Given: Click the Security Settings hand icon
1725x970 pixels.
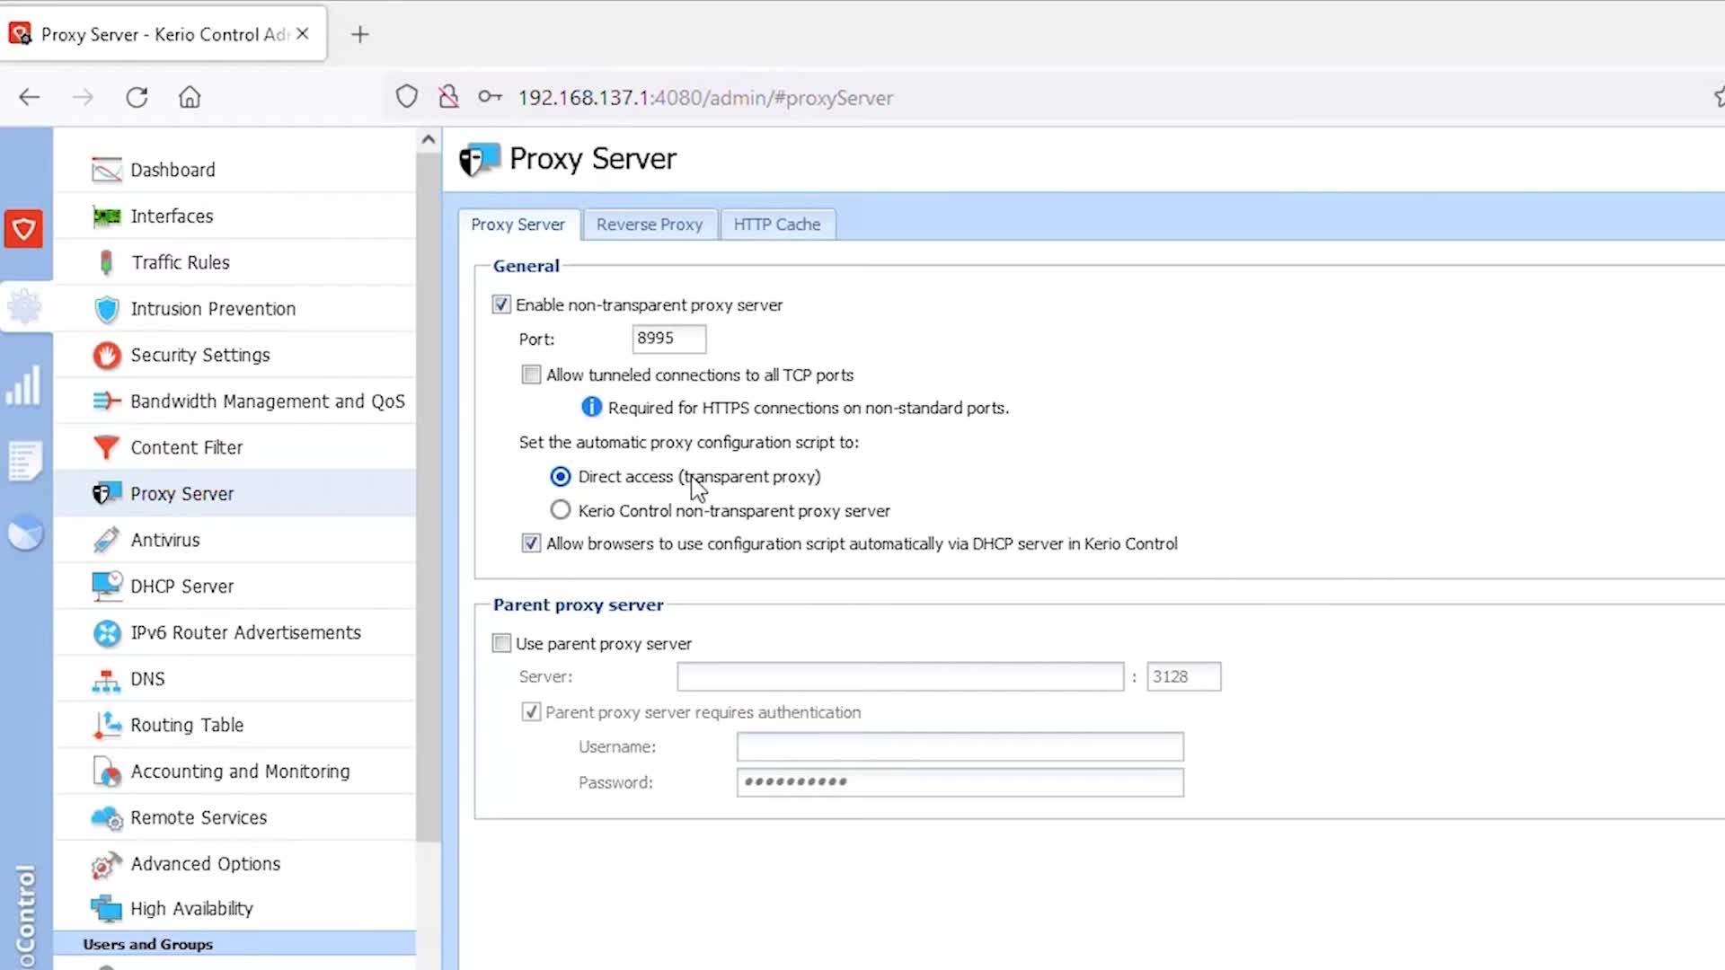Looking at the screenshot, I should tap(107, 356).
